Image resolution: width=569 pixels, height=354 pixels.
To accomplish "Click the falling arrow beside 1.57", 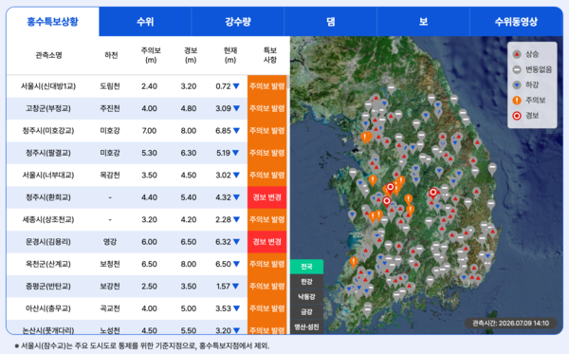I will pos(235,287).
